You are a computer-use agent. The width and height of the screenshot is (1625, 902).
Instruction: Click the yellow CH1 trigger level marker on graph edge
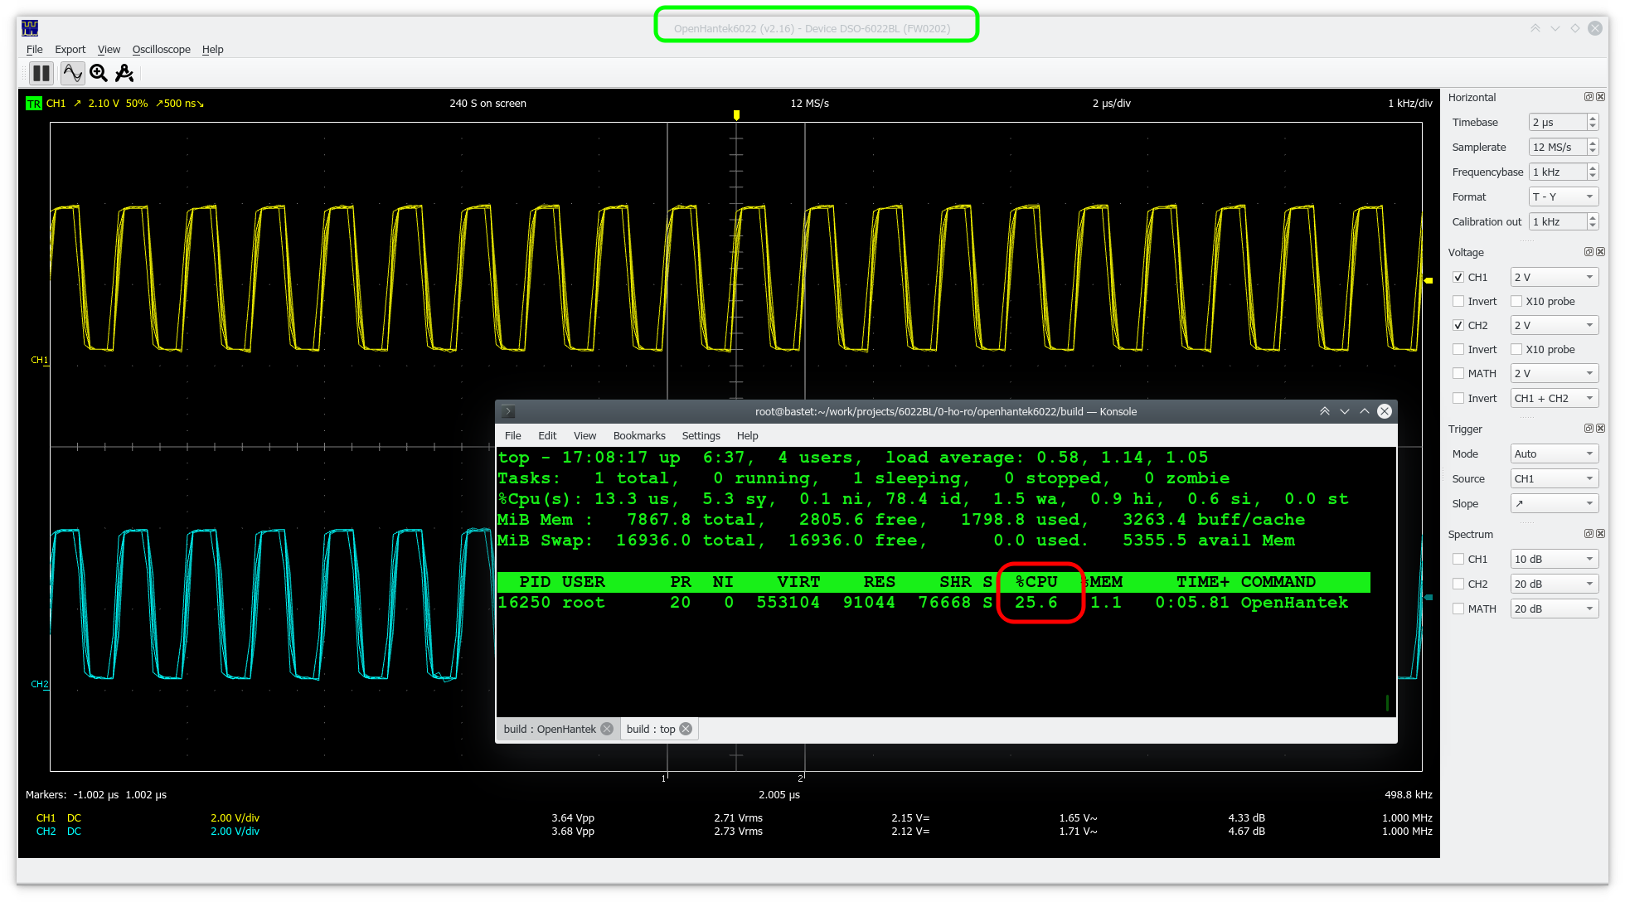[x=1429, y=281]
